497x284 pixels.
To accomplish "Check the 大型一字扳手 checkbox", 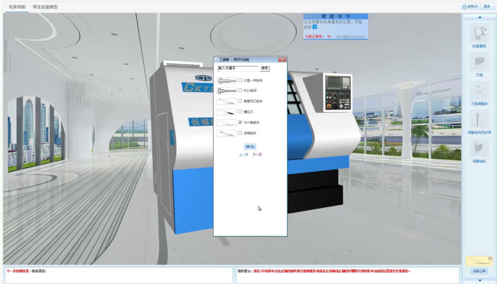I will pos(240,80).
